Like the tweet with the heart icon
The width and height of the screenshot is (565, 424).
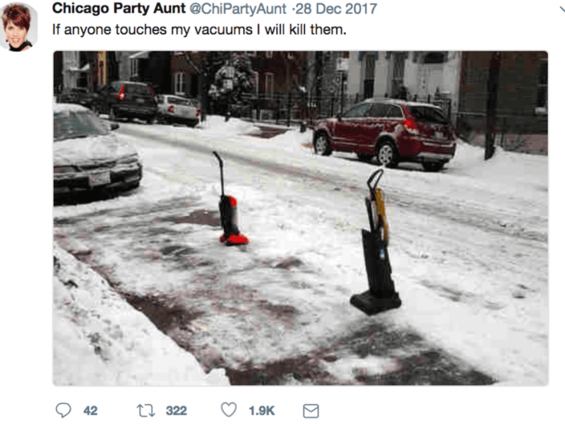click(x=229, y=410)
